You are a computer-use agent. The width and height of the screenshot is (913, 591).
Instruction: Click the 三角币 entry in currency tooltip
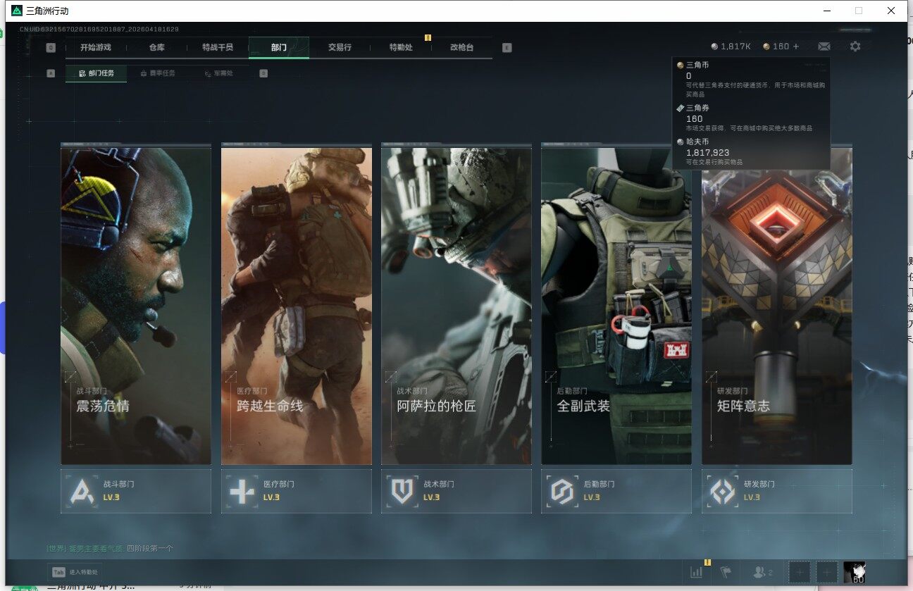[x=751, y=78]
